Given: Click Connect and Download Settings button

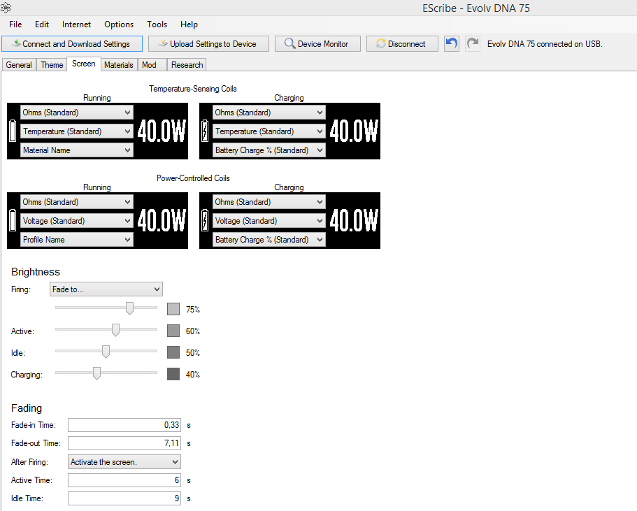Looking at the screenshot, I should coord(72,44).
